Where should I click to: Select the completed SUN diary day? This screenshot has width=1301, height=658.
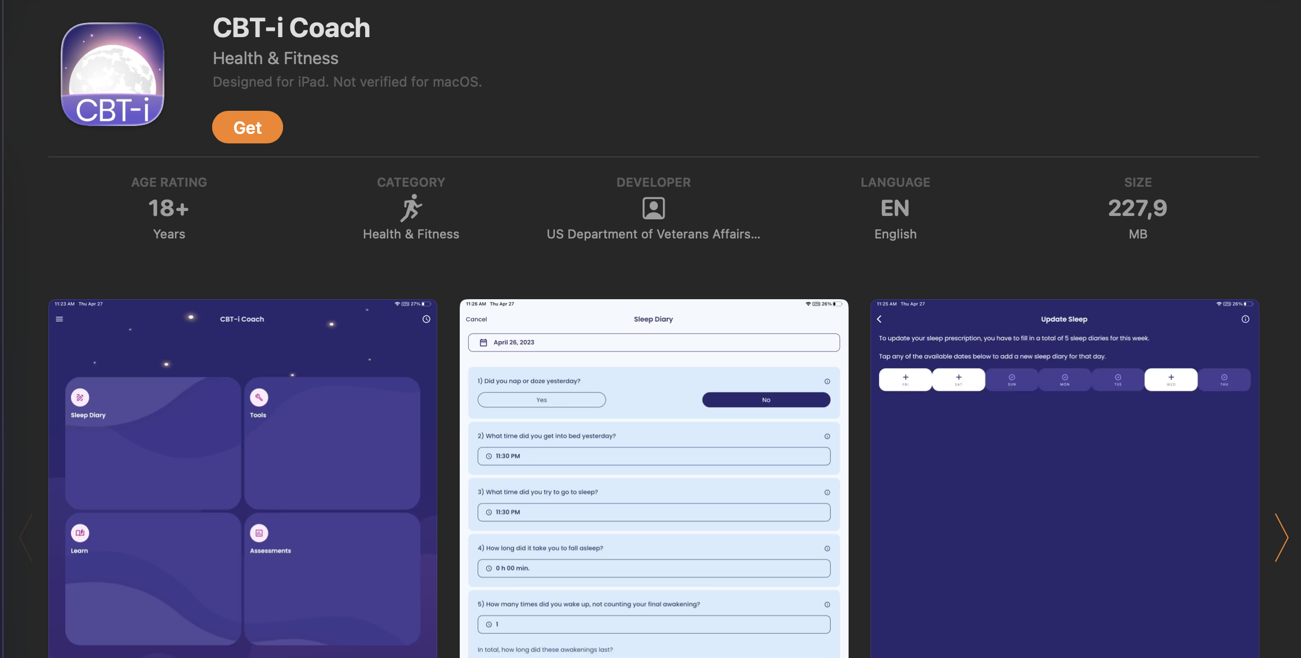coord(1012,380)
